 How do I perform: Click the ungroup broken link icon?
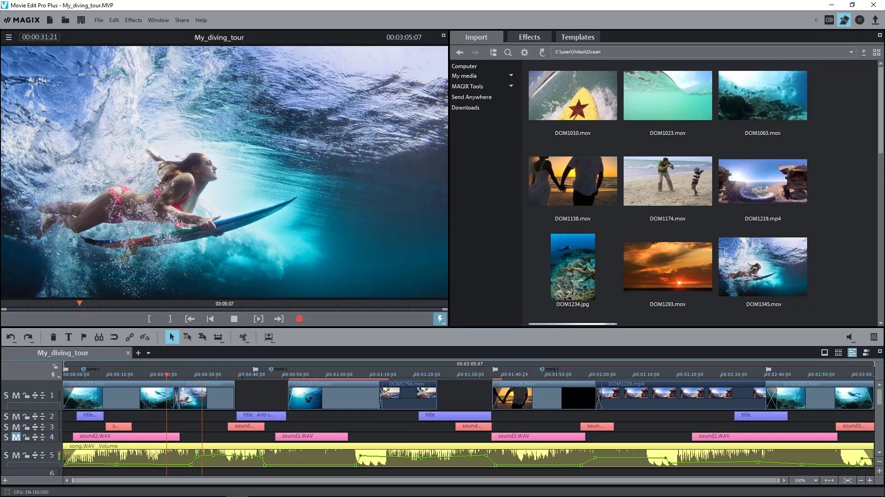[x=144, y=337]
